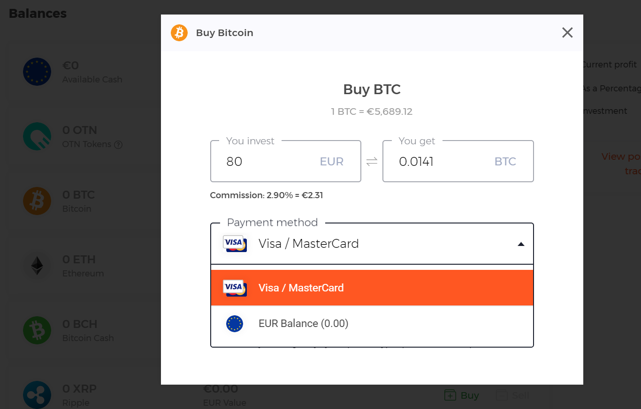Click the Visa card icon in the selected payment method
This screenshot has width=641, height=409.
click(235, 244)
